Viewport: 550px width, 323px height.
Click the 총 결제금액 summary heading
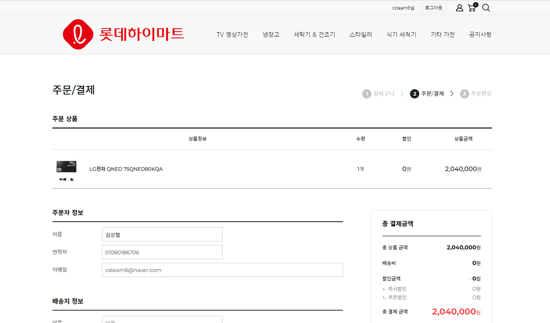pos(398,224)
